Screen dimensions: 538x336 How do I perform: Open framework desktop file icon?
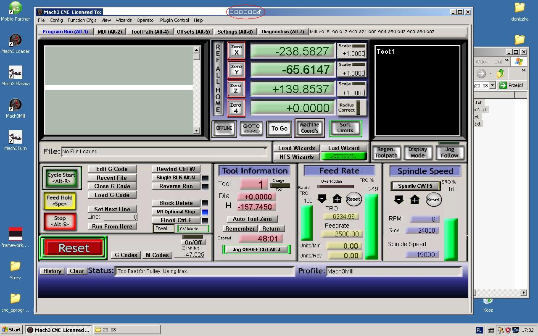(15, 237)
